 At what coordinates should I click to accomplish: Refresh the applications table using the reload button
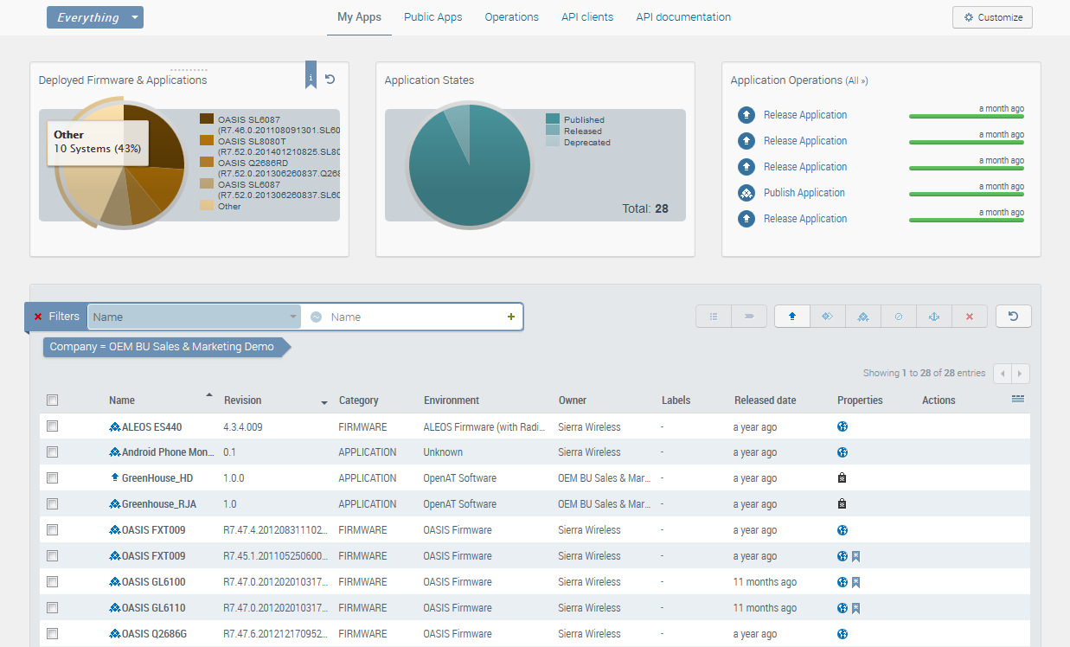(x=1013, y=317)
